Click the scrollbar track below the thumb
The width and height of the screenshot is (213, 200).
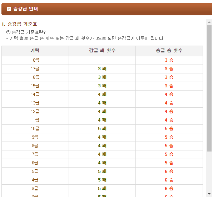coord(209,171)
